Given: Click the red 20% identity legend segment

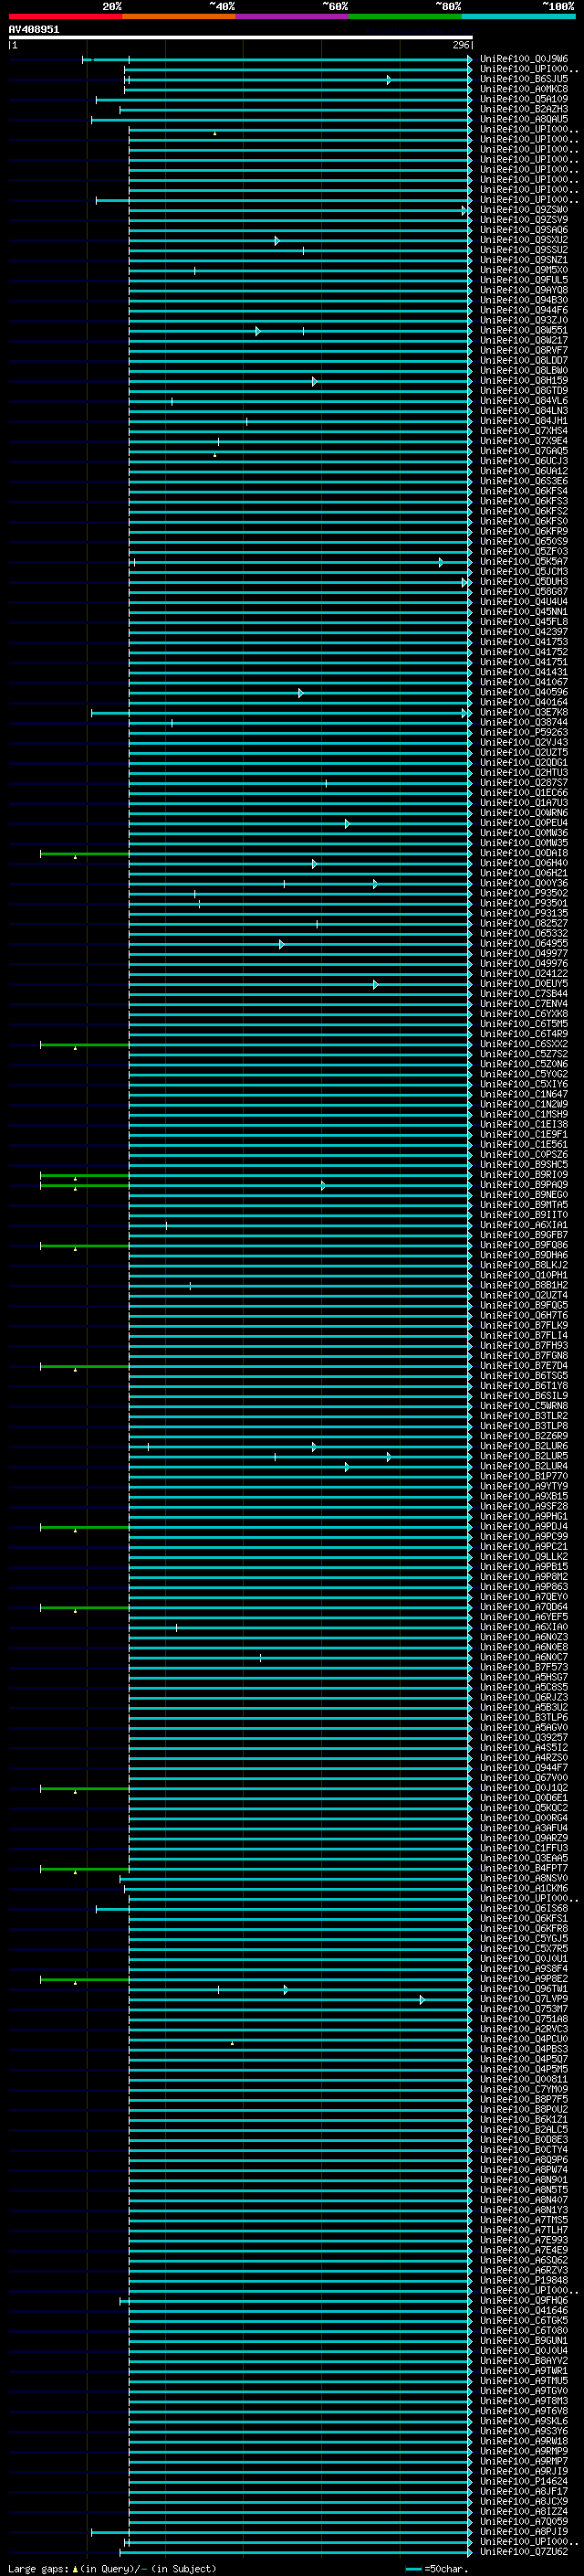Looking at the screenshot, I should pyautogui.click(x=65, y=17).
